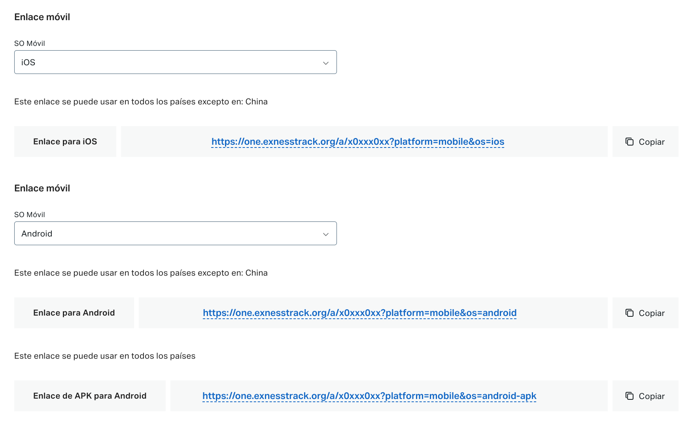Open the exnesstrack link ending in os=android
This screenshot has width=692, height=435.
pos(360,313)
